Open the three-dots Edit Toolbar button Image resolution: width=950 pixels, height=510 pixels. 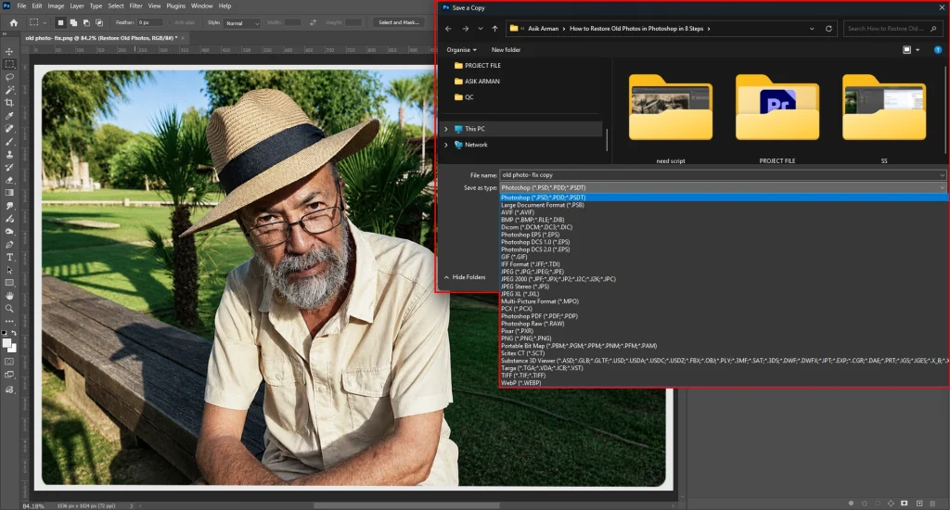9,321
